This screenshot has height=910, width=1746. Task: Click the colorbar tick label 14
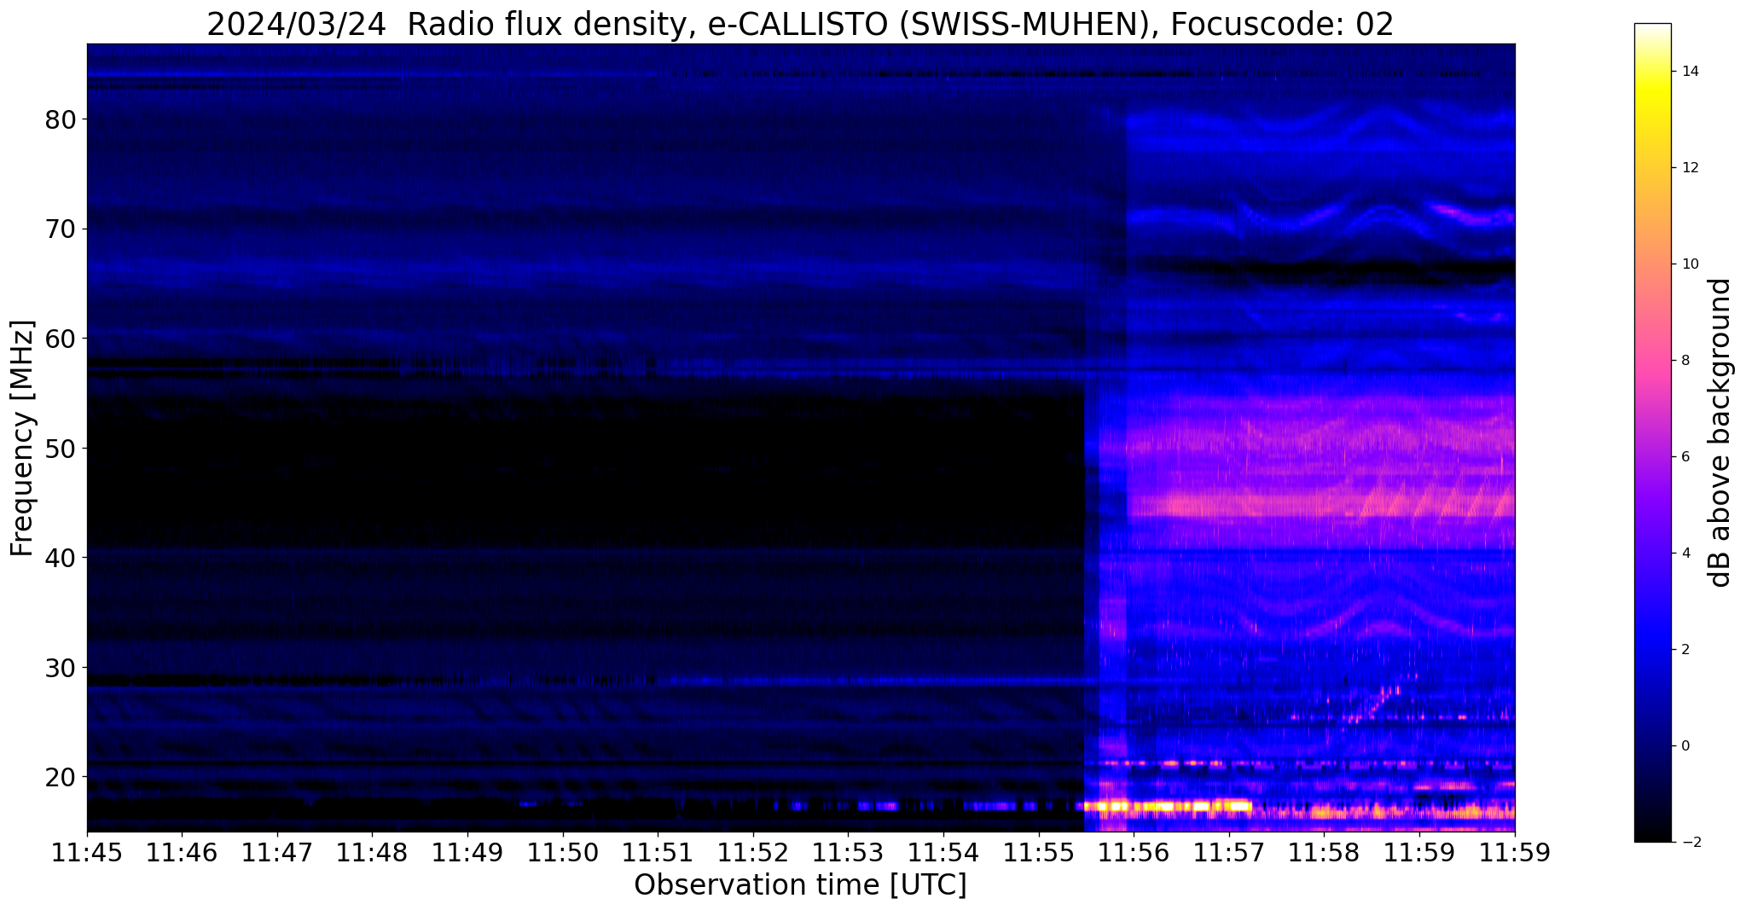tap(1689, 72)
